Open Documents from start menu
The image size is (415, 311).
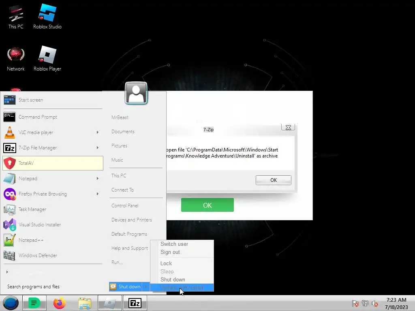(123, 132)
